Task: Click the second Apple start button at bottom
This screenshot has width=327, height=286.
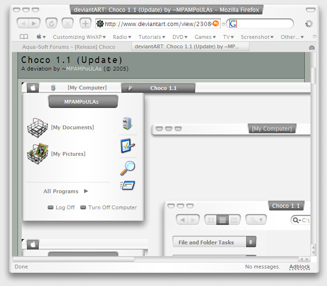Action: pyautogui.click(x=33, y=244)
